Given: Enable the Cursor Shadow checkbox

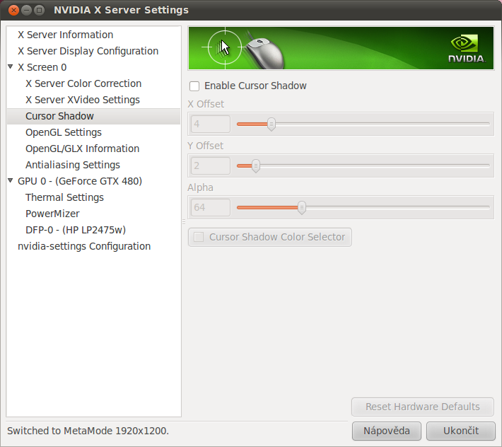Looking at the screenshot, I should click(x=194, y=86).
